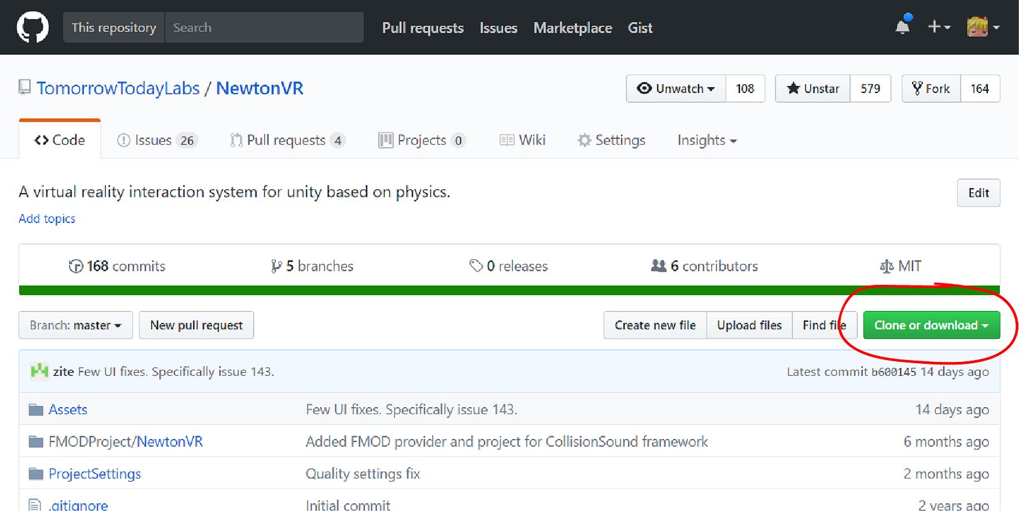Screen dimensions: 1019x511
Task: Click the Find file button
Action: tap(825, 325)
